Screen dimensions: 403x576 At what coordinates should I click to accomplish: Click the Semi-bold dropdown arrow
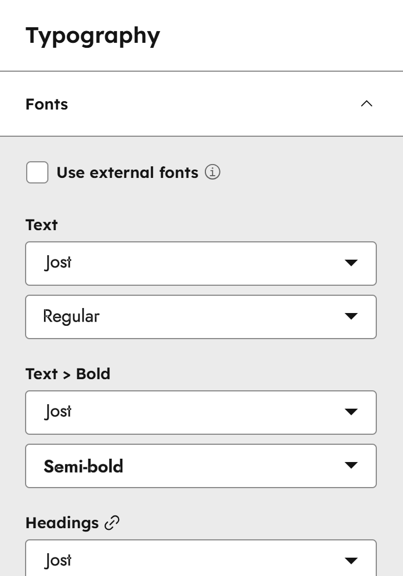(x=351, y=466)
